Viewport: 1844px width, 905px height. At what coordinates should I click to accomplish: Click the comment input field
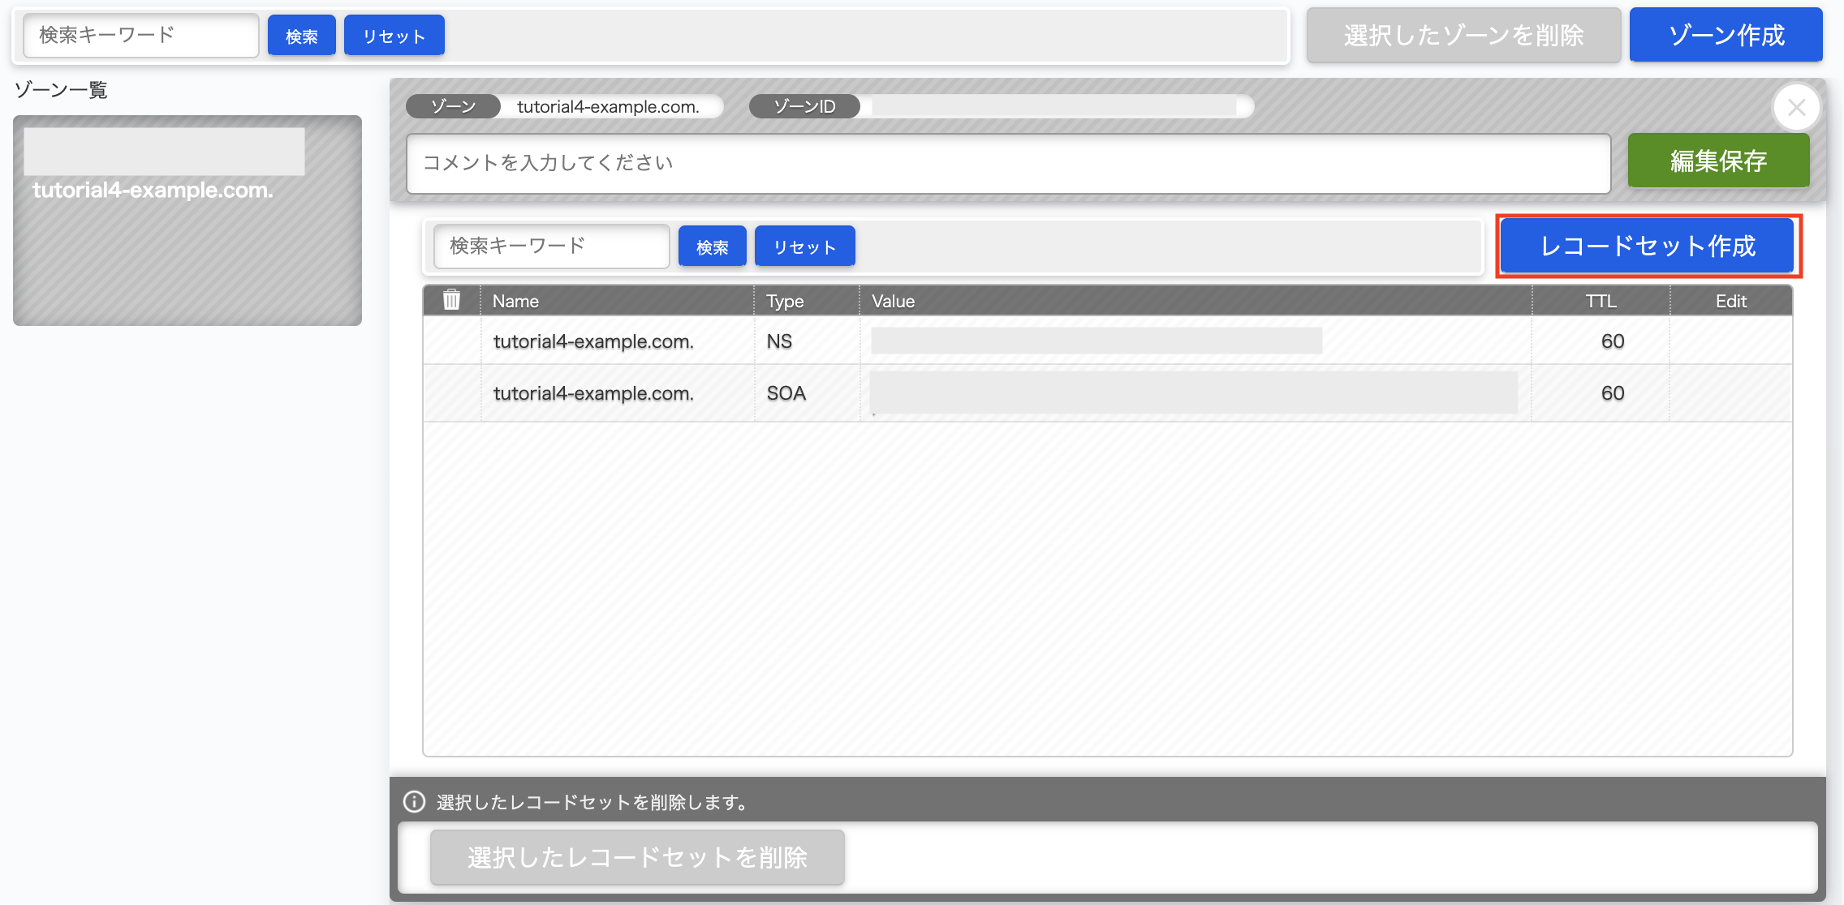pos(1007,163)
